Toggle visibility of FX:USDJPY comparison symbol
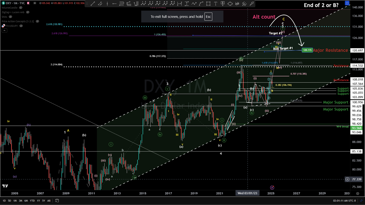Image resolution: width=365 pixels, height=205 pixels. [21, 26]
